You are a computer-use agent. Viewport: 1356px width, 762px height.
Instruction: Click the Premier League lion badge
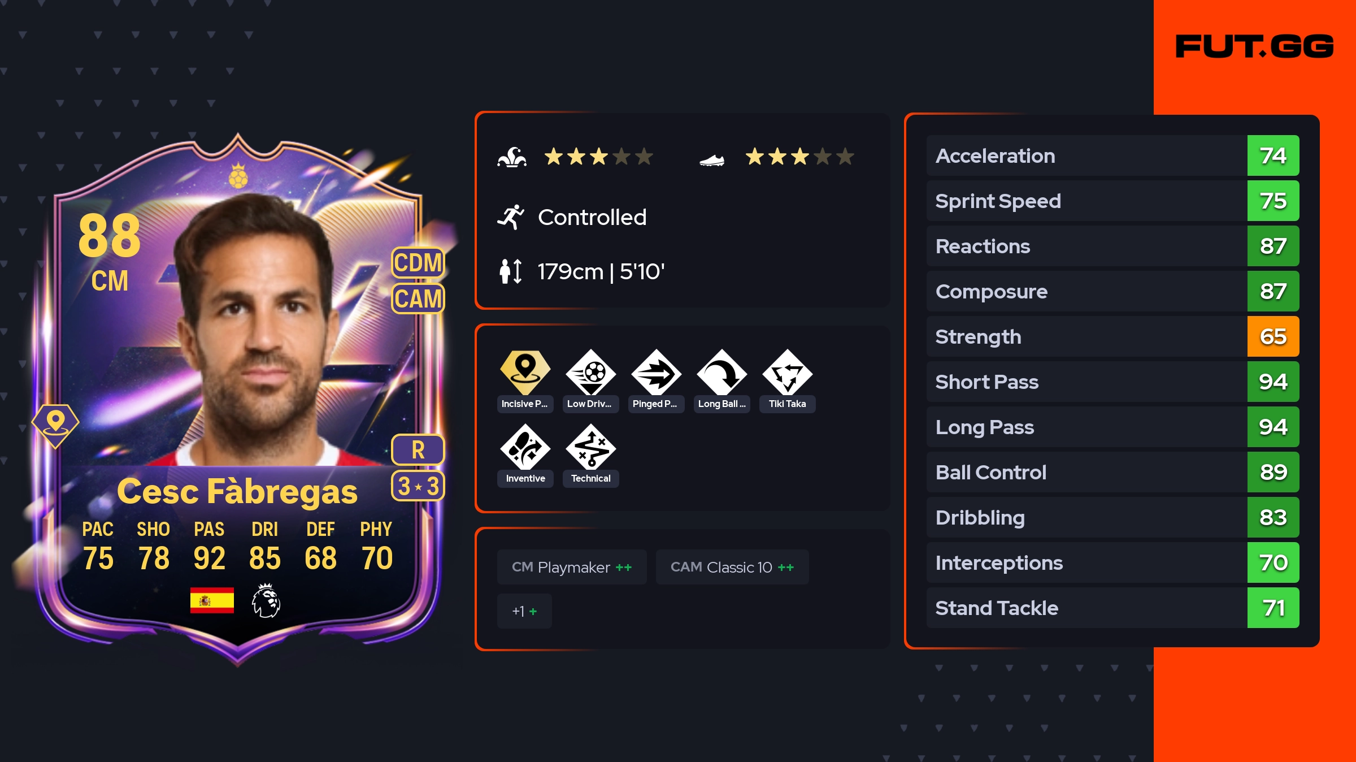point(266,601)
